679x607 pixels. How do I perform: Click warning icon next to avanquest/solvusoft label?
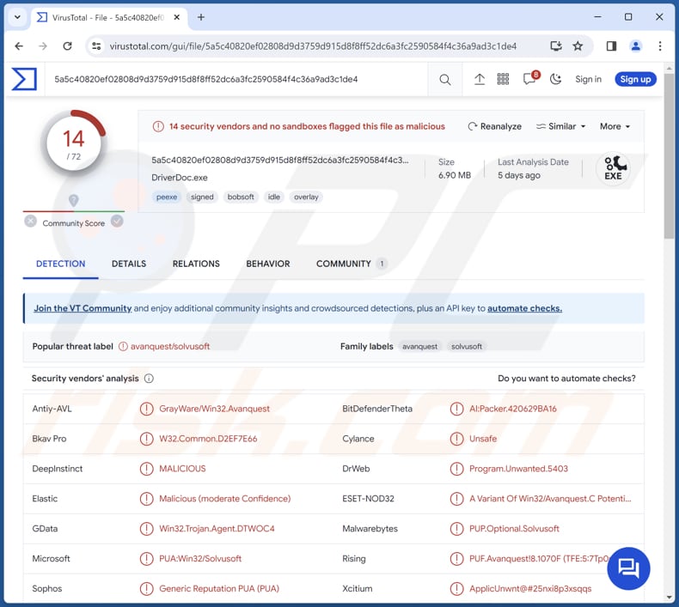123,347
